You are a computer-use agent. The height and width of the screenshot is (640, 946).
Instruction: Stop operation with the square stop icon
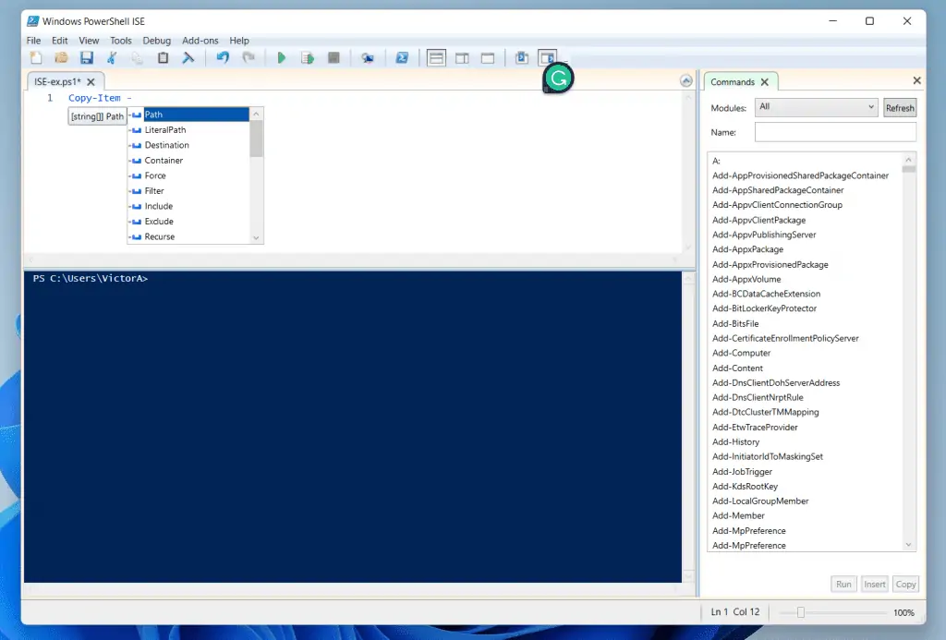click(334, 58)
